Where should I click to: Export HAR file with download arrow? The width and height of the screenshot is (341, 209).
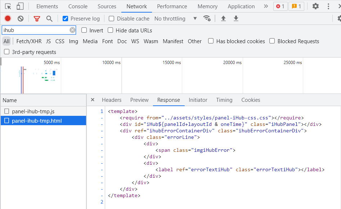point(236,18)
